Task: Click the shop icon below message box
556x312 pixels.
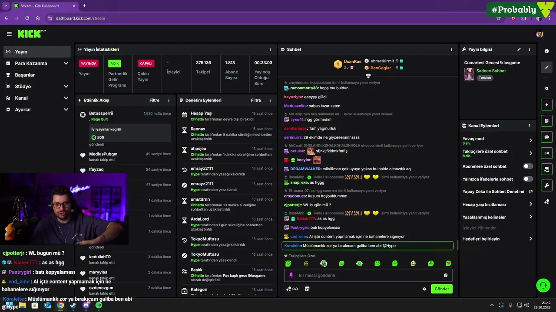Action: (307, 289)
